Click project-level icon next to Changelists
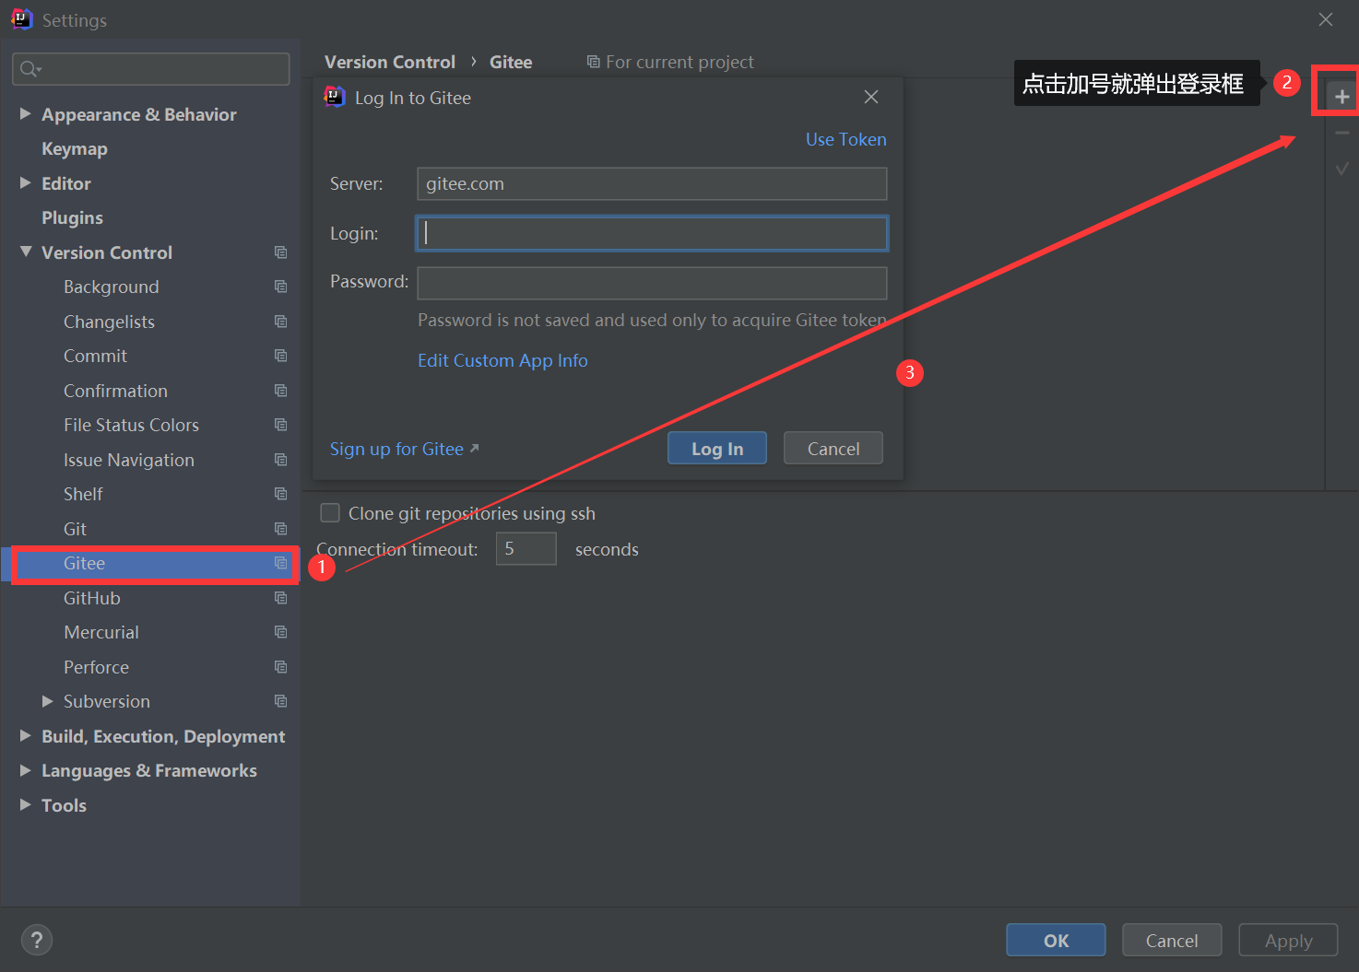 coord(280,322)
